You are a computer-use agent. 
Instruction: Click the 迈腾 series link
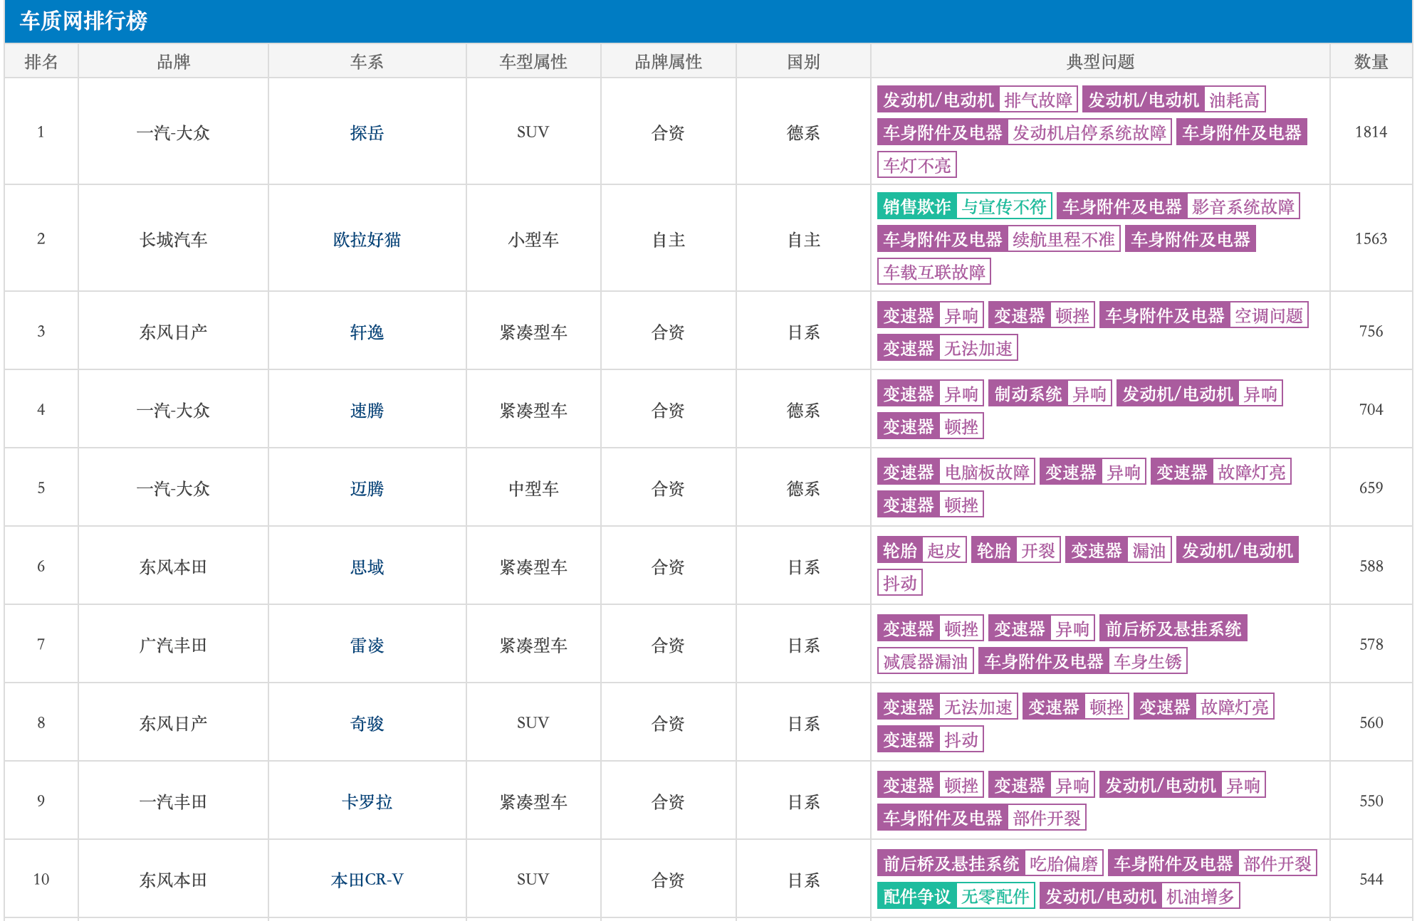(367, 488)
